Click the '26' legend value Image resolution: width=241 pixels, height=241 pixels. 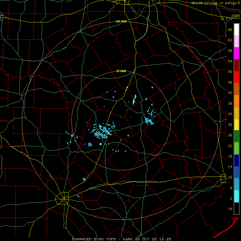click(230, 135)
